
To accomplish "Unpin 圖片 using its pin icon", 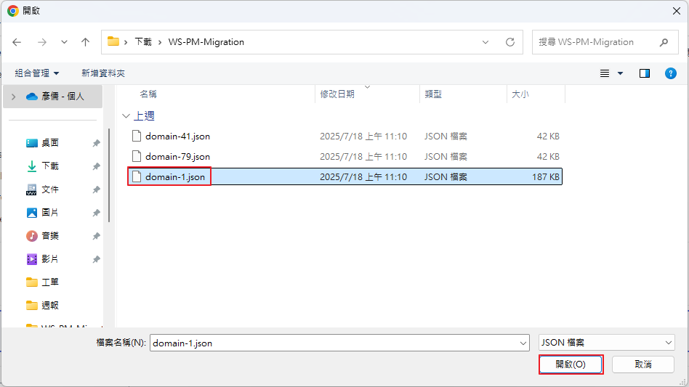I will coord(96,213).
